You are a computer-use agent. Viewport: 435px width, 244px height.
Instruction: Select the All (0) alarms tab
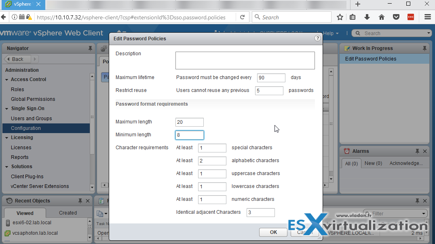coord(351,163)
